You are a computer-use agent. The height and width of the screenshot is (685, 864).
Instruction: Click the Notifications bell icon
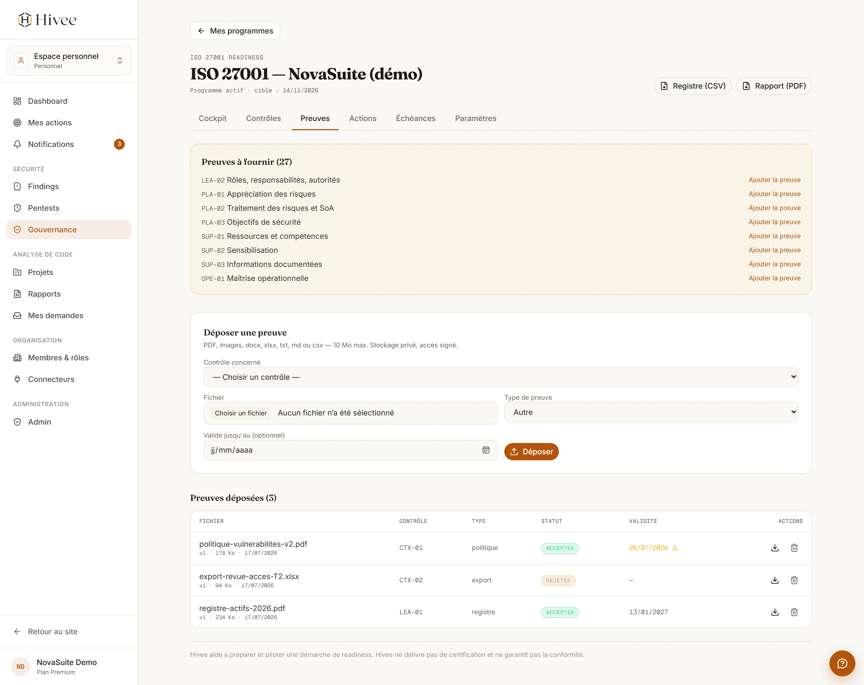tap(17, 144)
